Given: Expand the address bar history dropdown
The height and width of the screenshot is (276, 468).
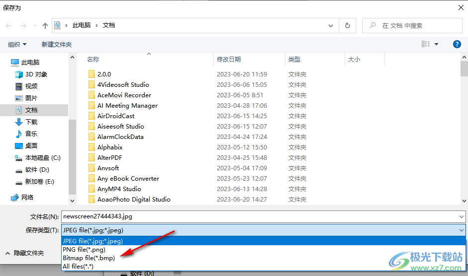Looking at the screenshot, I should tap(331, 26).
